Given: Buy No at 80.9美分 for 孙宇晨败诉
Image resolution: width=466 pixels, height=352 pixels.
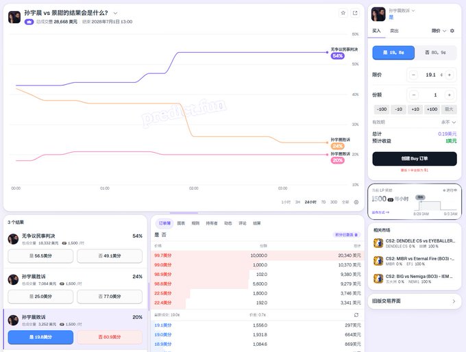Looking at the screenshot, I should 110,337.
